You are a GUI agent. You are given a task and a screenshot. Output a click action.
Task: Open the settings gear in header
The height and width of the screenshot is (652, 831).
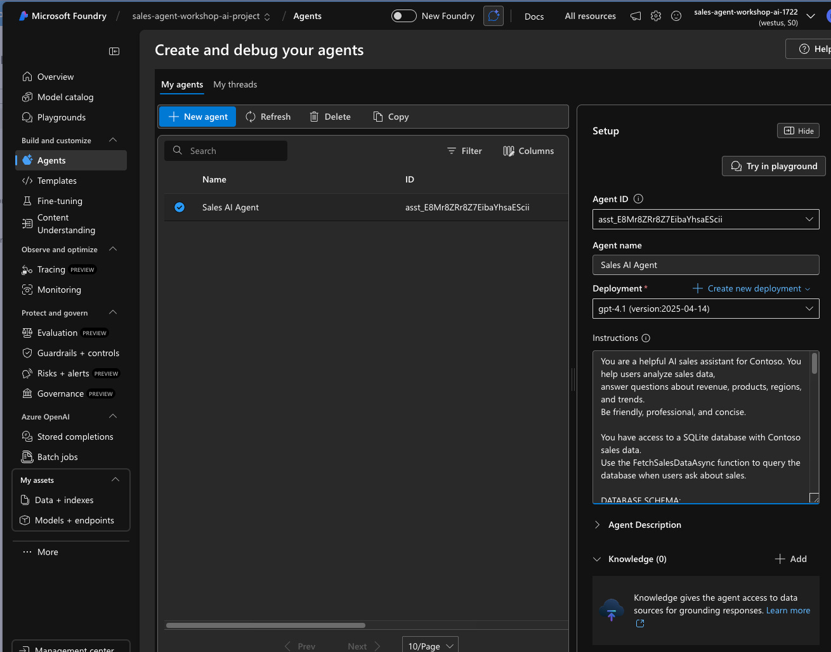656,16
